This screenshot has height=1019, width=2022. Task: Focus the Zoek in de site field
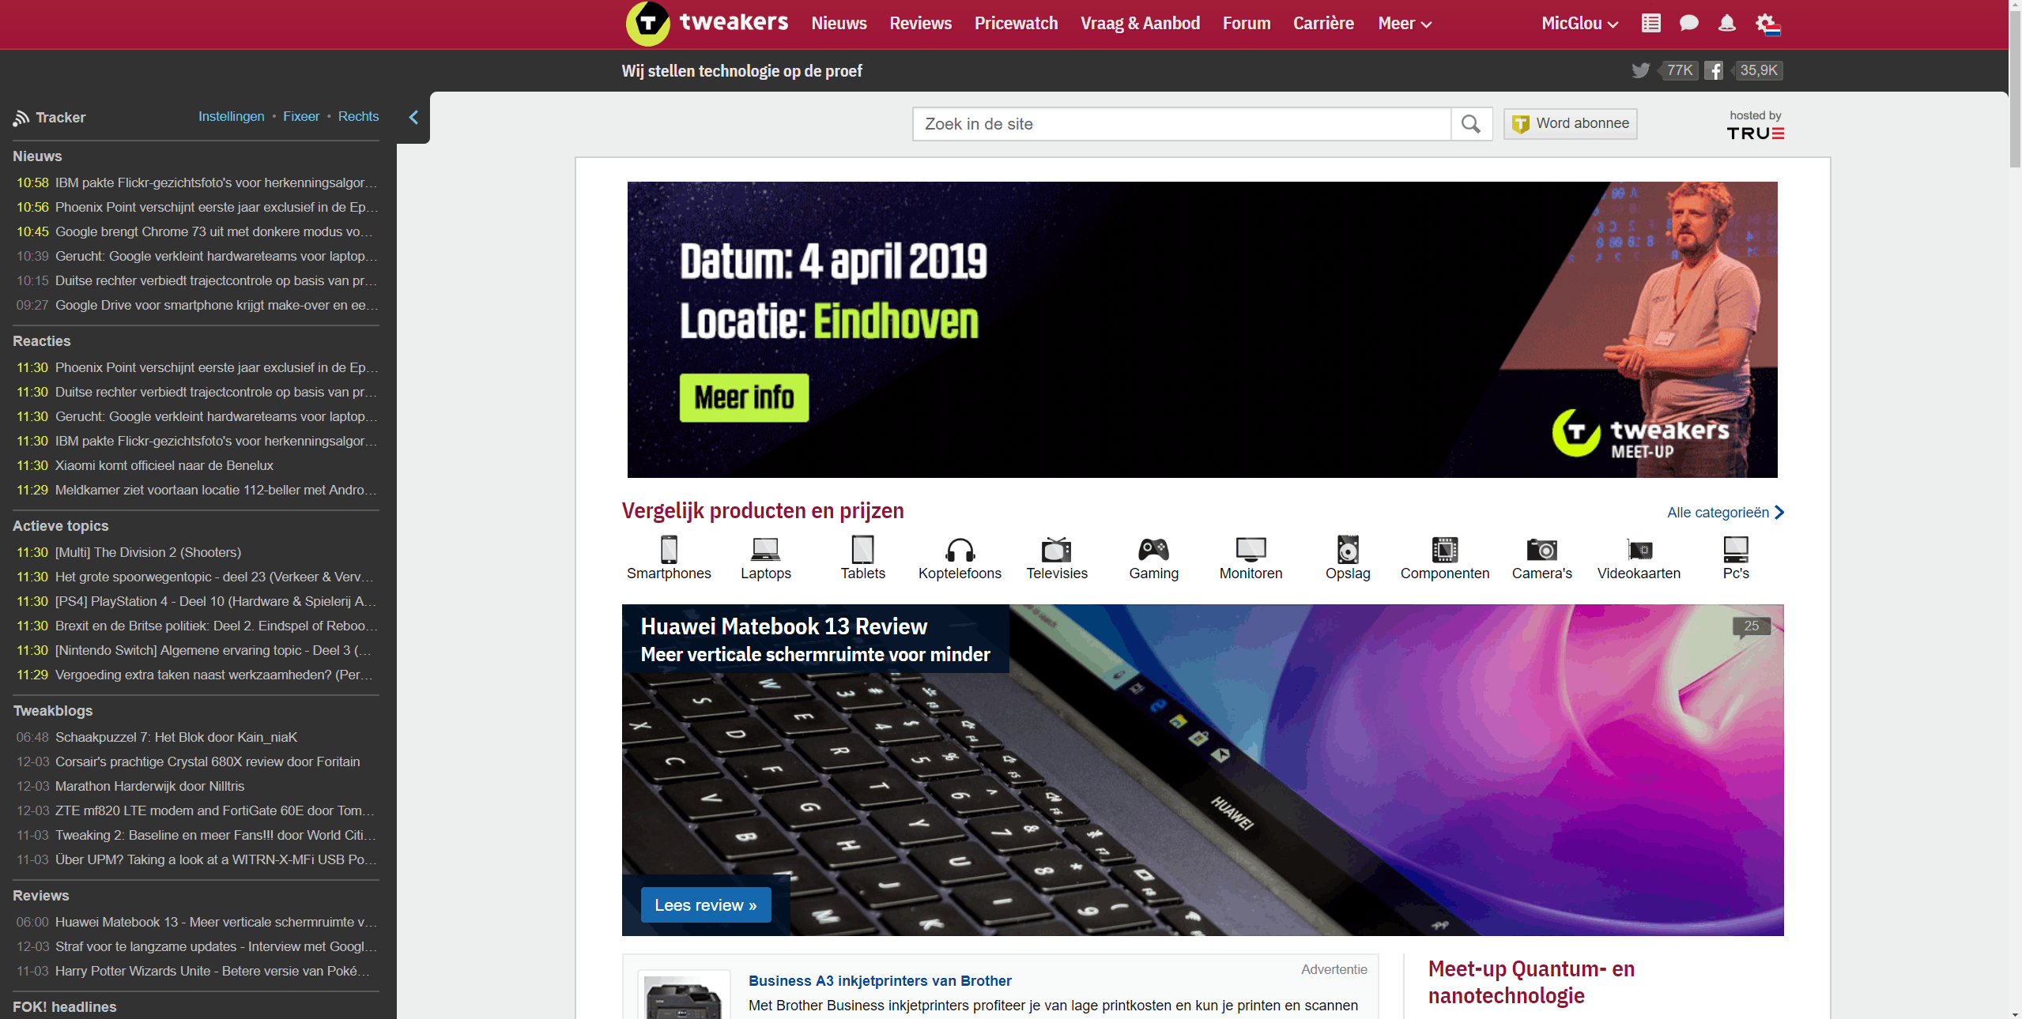pos(1182,124)
